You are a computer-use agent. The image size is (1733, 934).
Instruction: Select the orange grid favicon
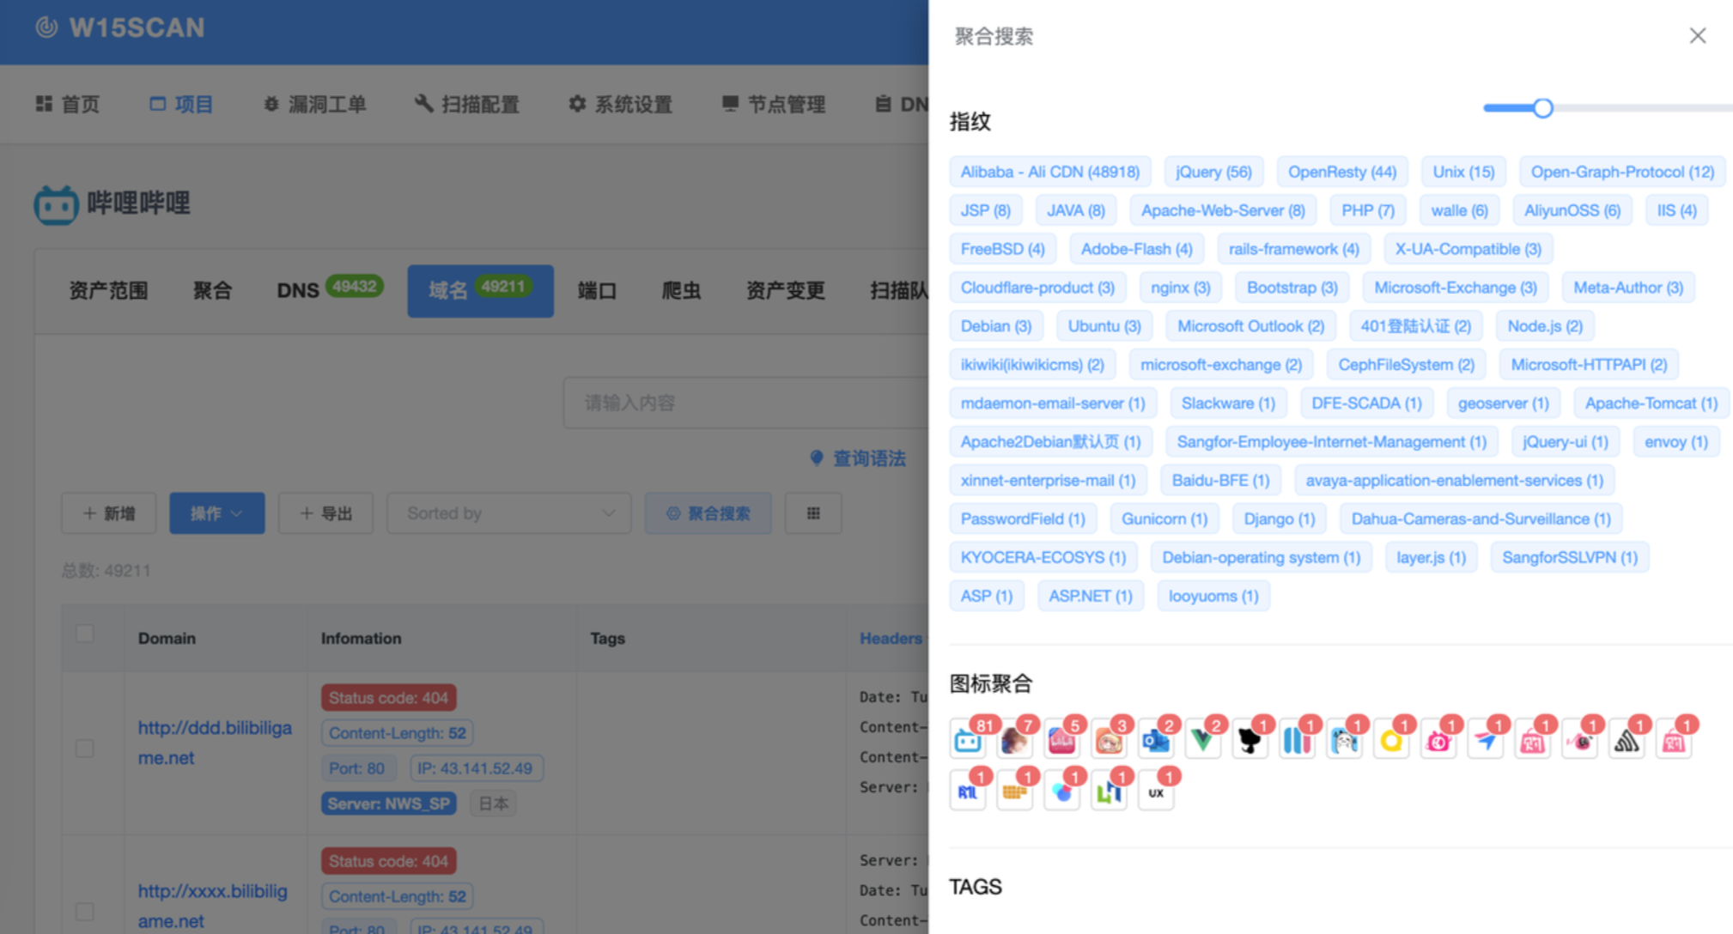(x=1014, y=791)
